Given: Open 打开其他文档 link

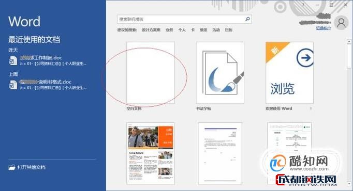Looking at the screenshot, I should click(32, 167).
